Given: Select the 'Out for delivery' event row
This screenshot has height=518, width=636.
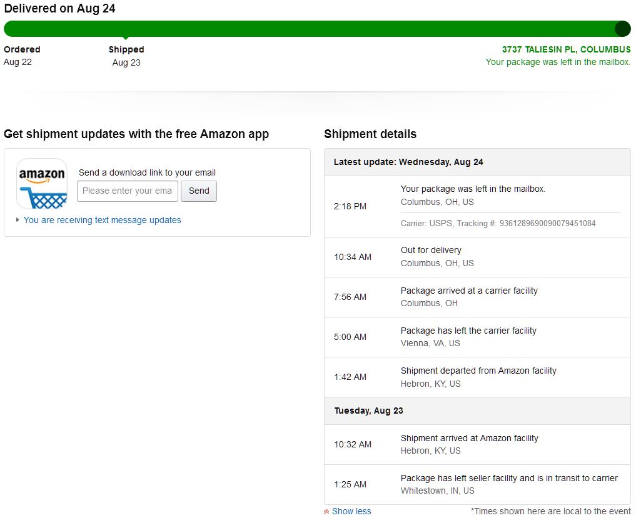Looking at the screenshot, I should pyautogui.click(x=477, y=257).
